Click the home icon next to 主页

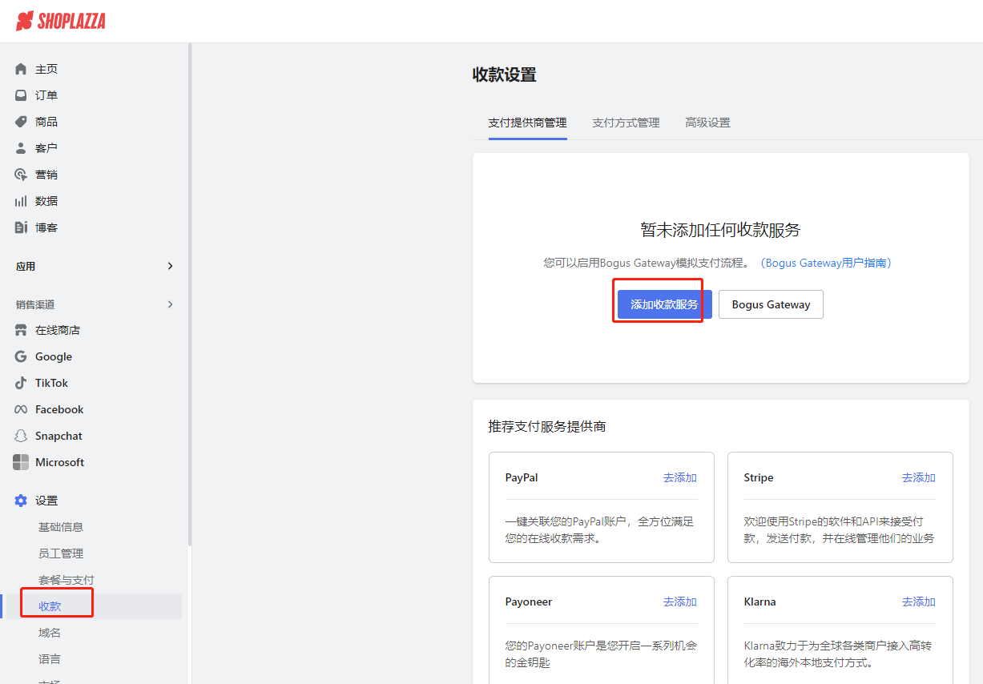coord(21,69)
